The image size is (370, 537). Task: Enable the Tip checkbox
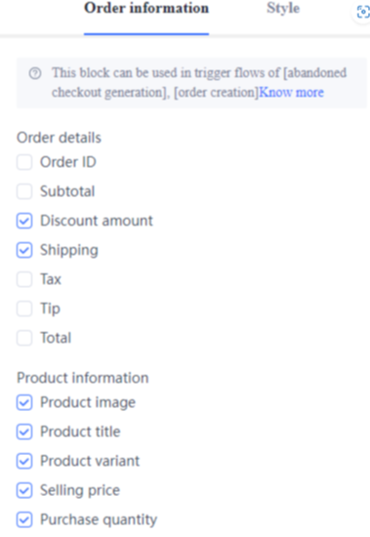24,309
